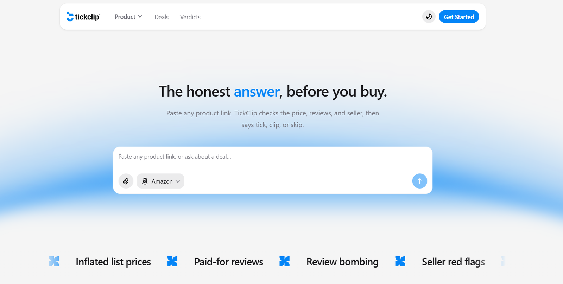Expand the Amazon store selector

click(160, 181)
